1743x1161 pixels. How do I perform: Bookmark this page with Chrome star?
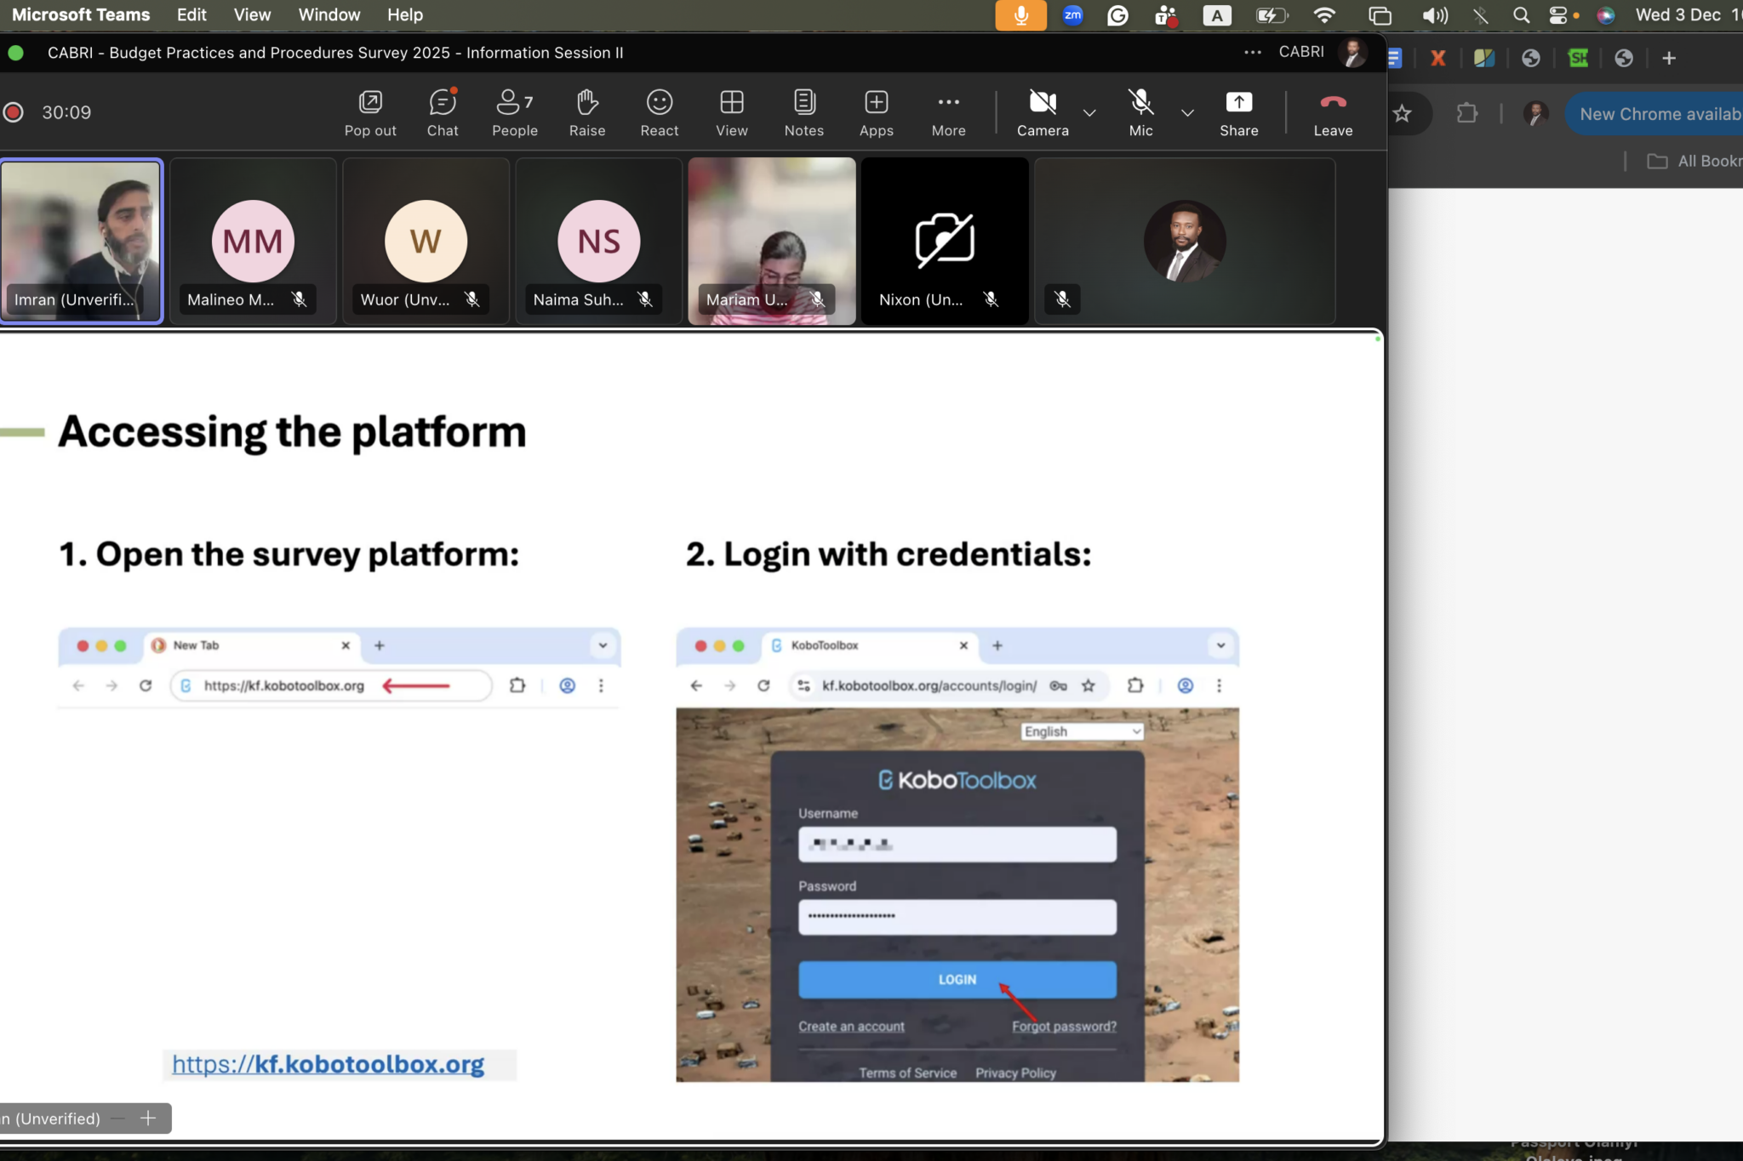point(1403,114)
